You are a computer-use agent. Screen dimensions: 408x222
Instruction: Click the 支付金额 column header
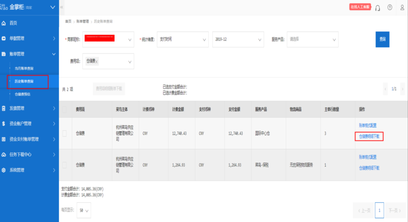[x=235, y=110]
